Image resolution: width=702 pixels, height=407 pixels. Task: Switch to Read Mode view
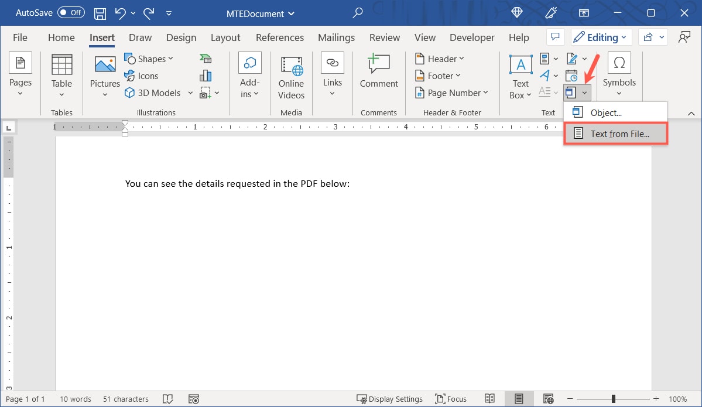(490, 399)
